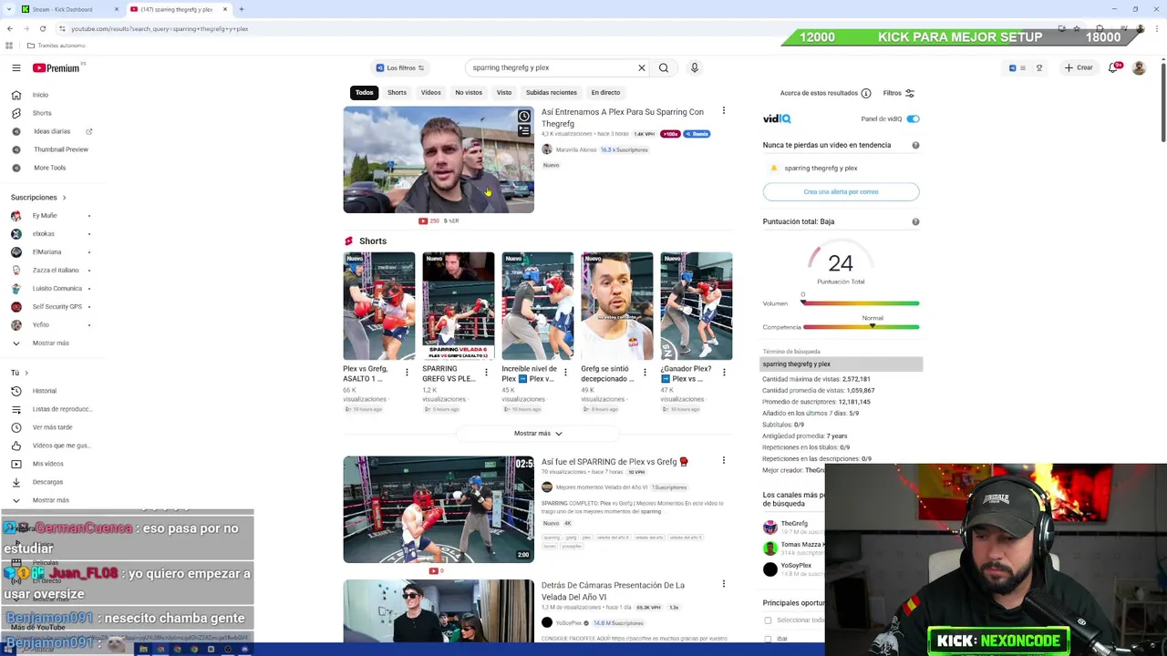Click the Crear button

pyautogui.click(x=1079, y=68)
